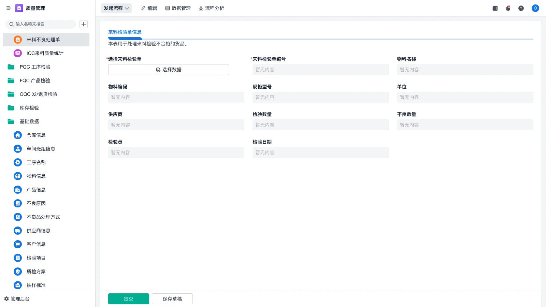Click the 质检方案 shield icon
The image size is (546, 307).
click(x=17, y=272)
